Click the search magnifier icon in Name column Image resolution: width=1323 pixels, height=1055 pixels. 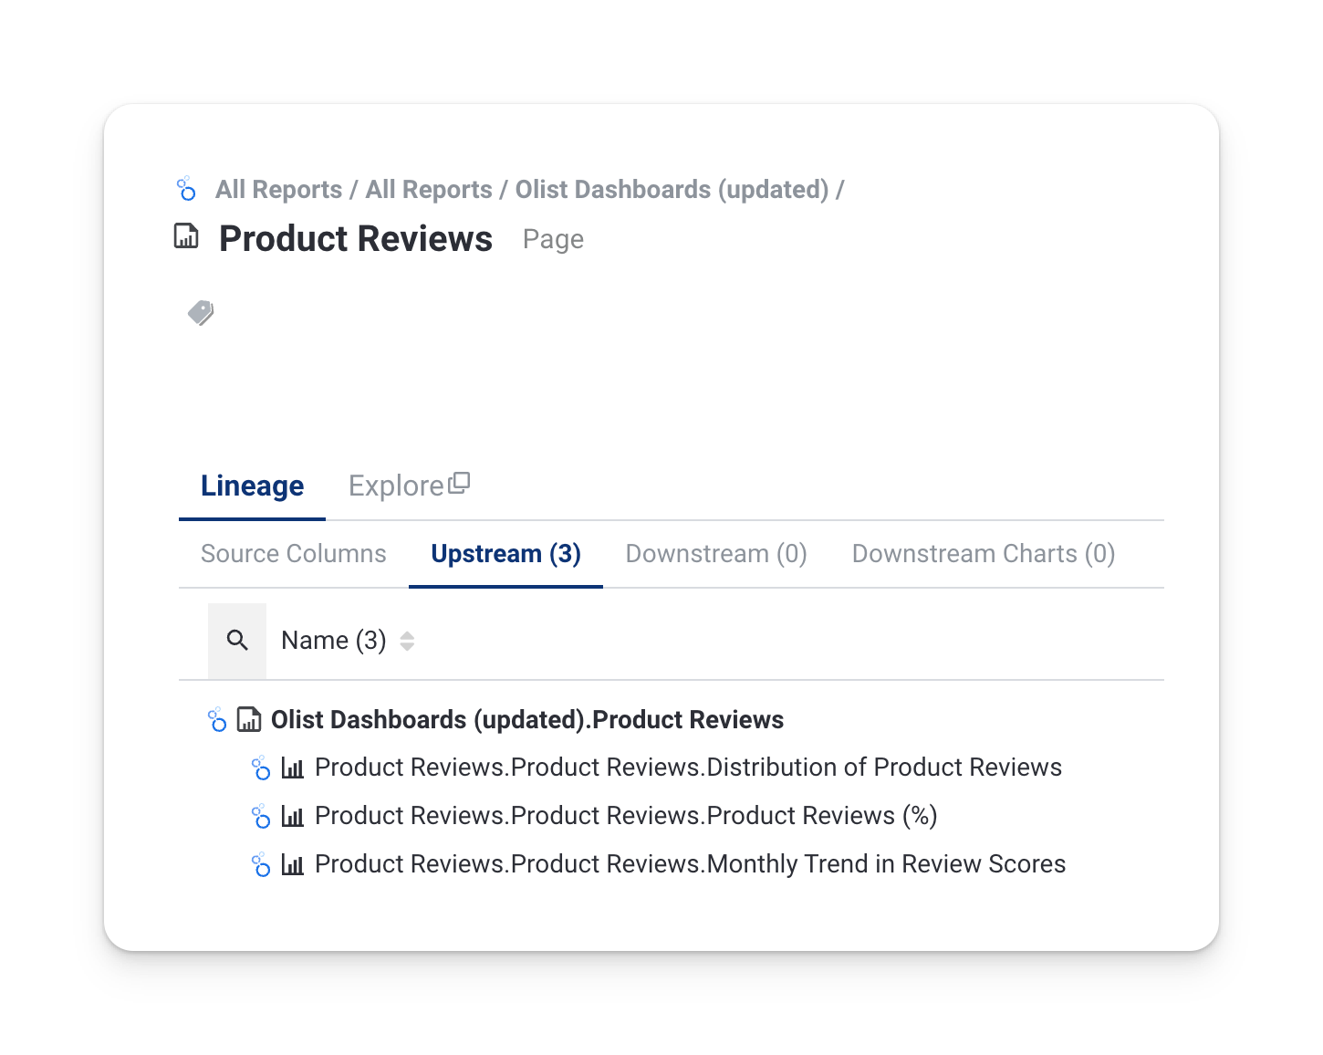click(237, 641)
